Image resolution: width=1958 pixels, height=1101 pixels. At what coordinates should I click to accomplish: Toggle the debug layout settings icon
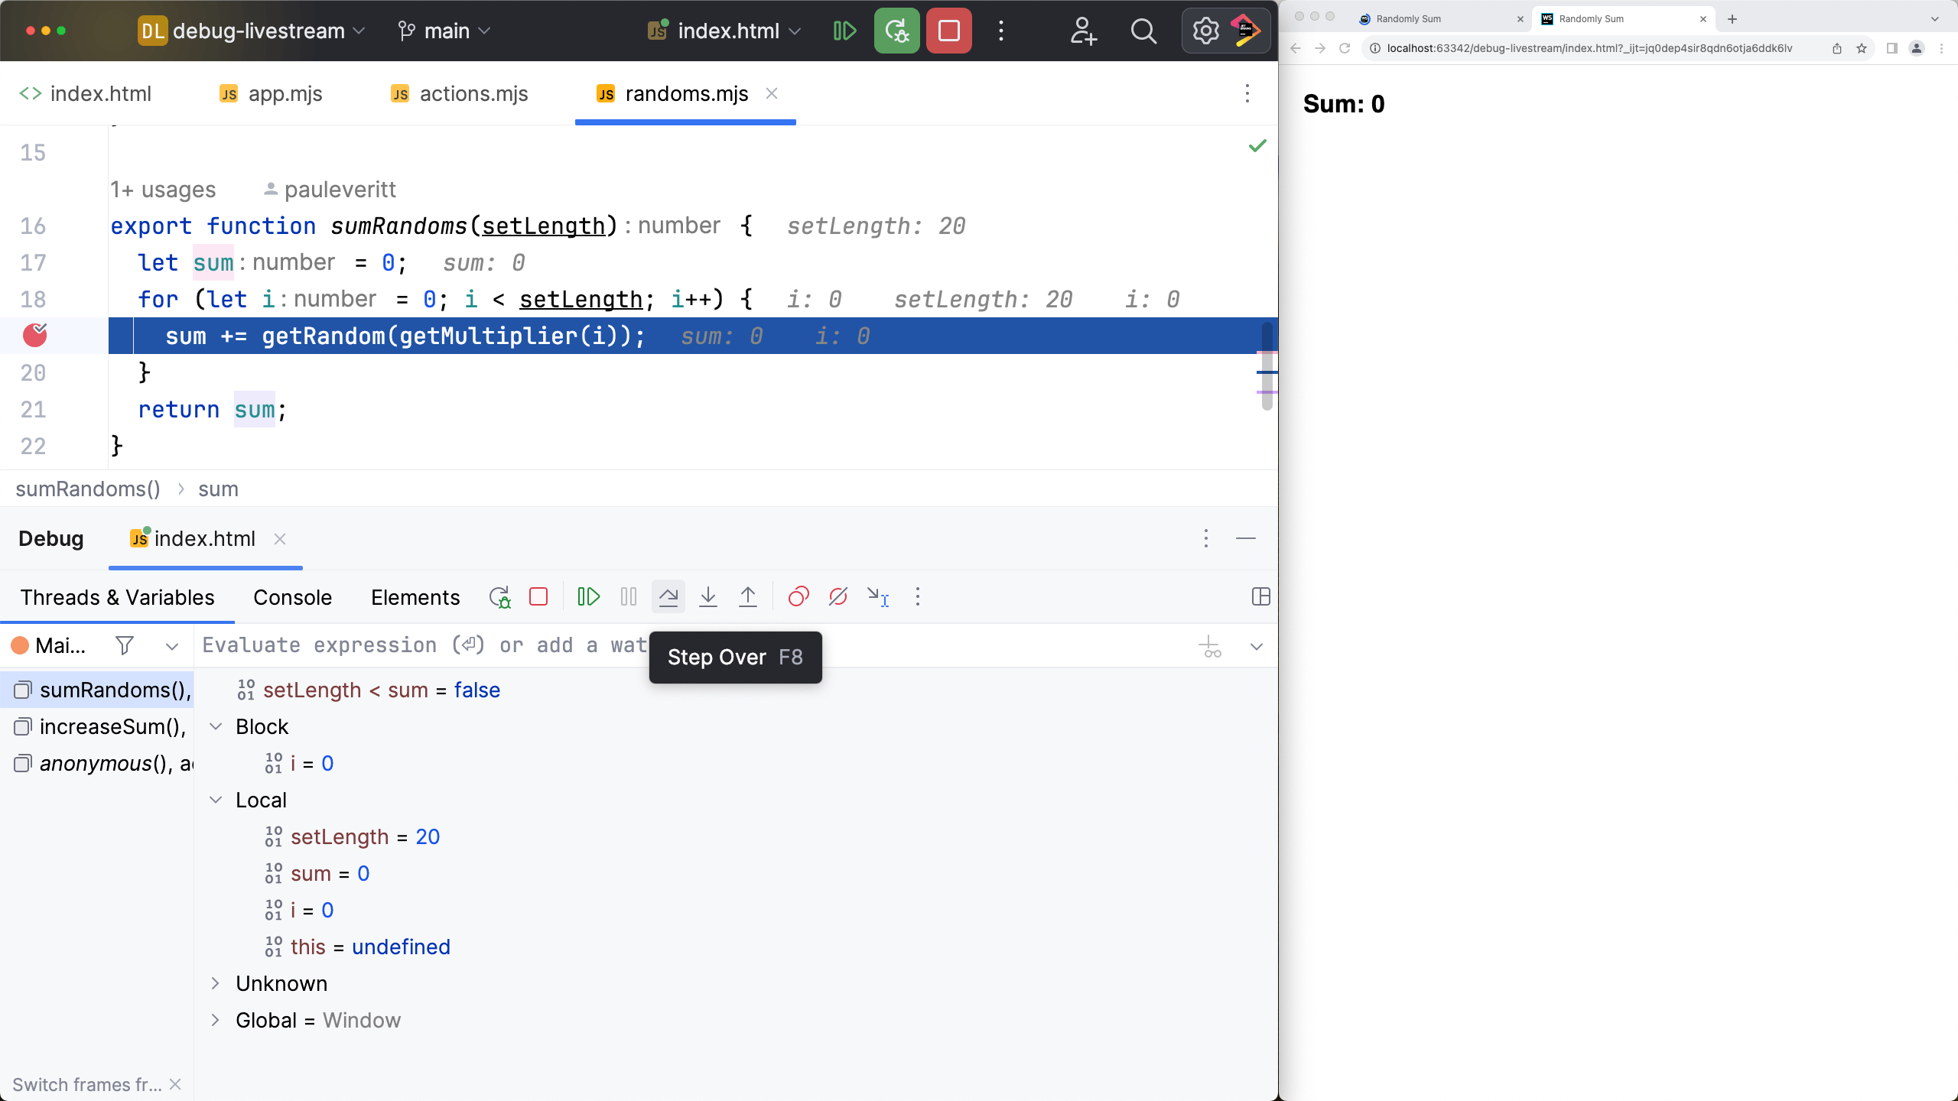point(1260,596)
